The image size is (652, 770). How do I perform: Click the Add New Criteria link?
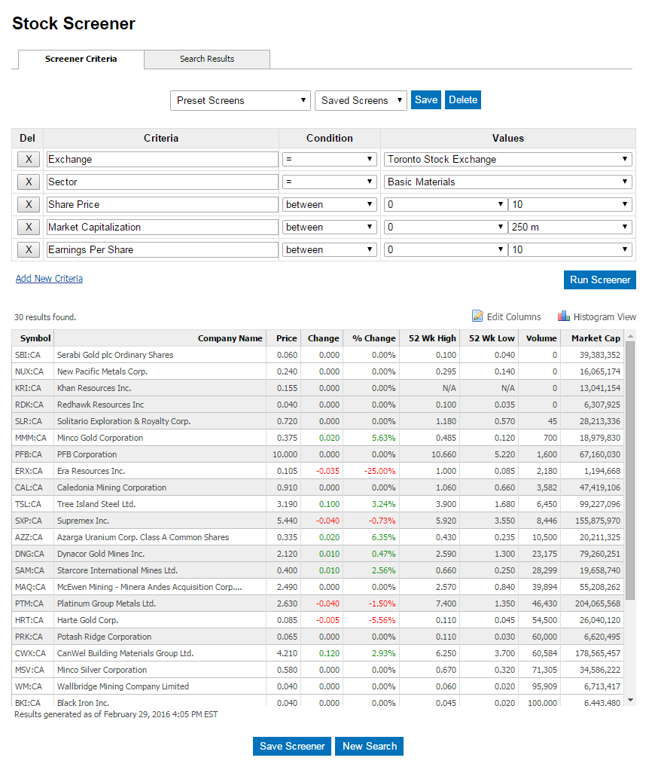49,279
